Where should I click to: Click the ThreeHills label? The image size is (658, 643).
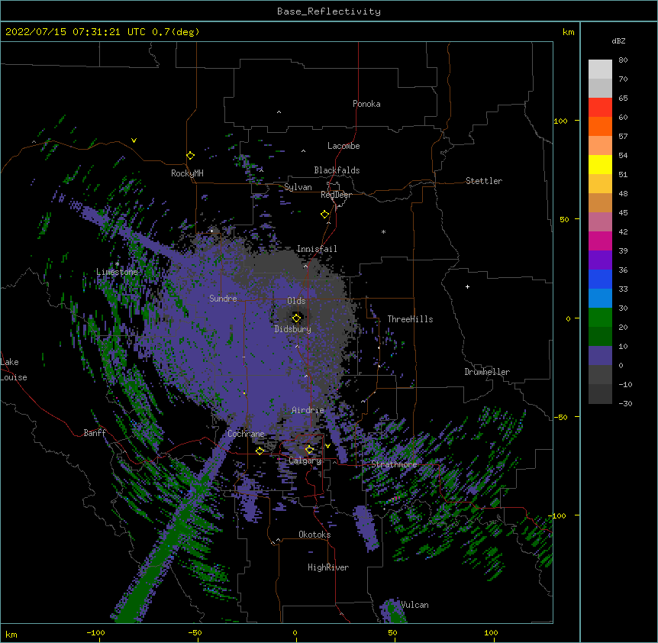tap(410, 319)
